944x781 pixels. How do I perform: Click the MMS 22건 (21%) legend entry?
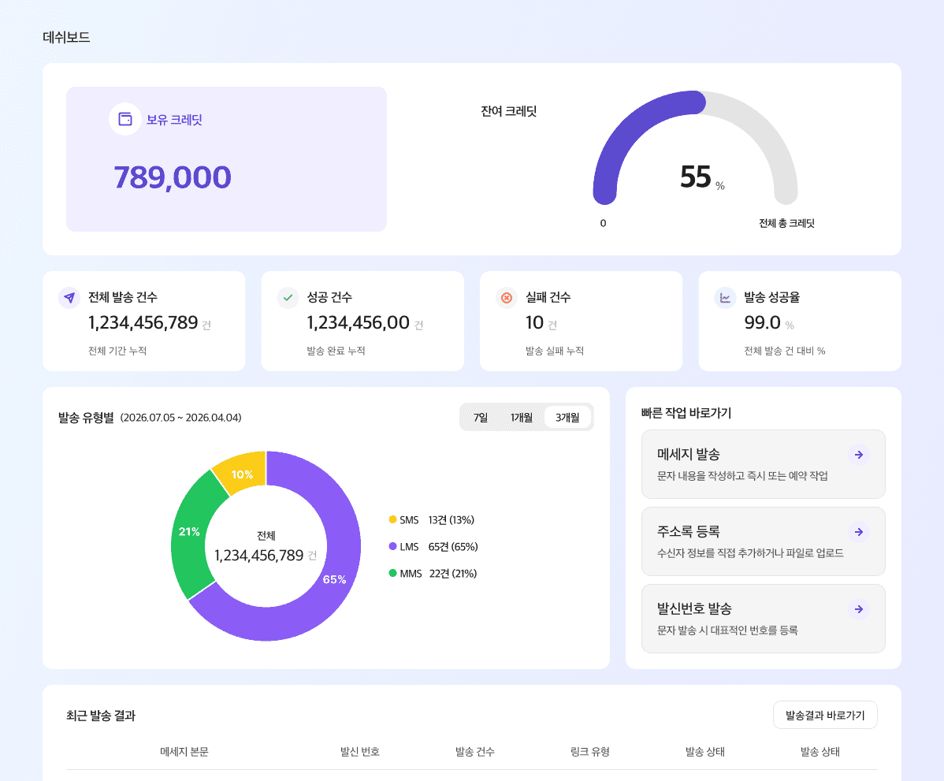coord(433,573)
